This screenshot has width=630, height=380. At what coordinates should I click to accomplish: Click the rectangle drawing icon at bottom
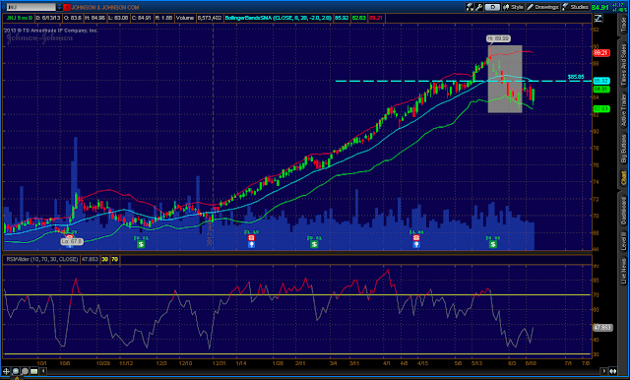click(x=34, y=371)
